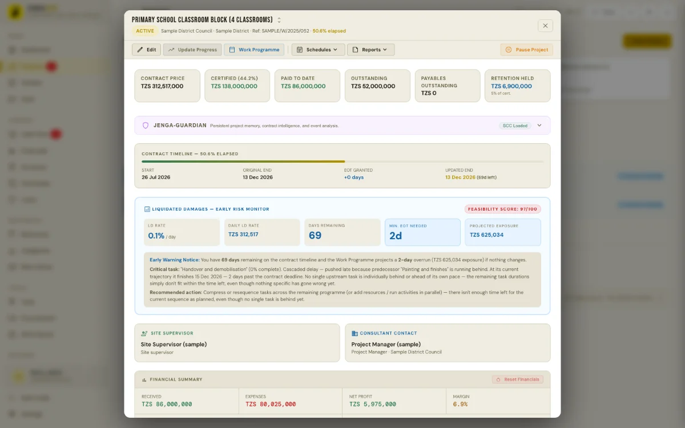Click the Pause Project button
Image resolution: width=685 pixels, height=428 pixels.
click(x=526, y=50)
